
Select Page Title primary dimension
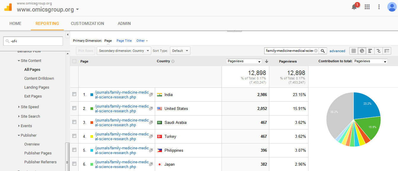(x=124, y=41)
